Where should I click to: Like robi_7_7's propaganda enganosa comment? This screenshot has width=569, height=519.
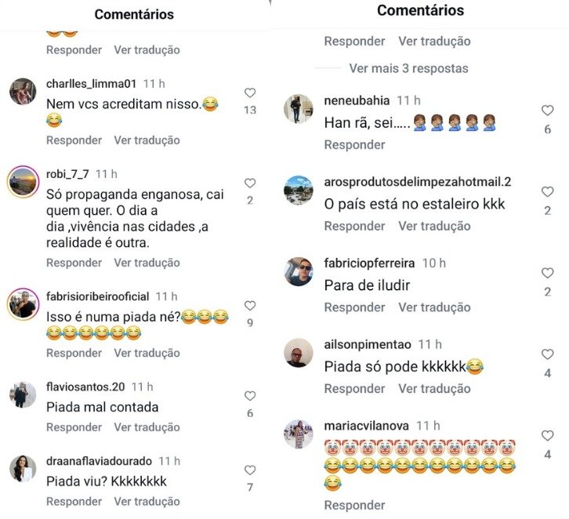[250, 183]
